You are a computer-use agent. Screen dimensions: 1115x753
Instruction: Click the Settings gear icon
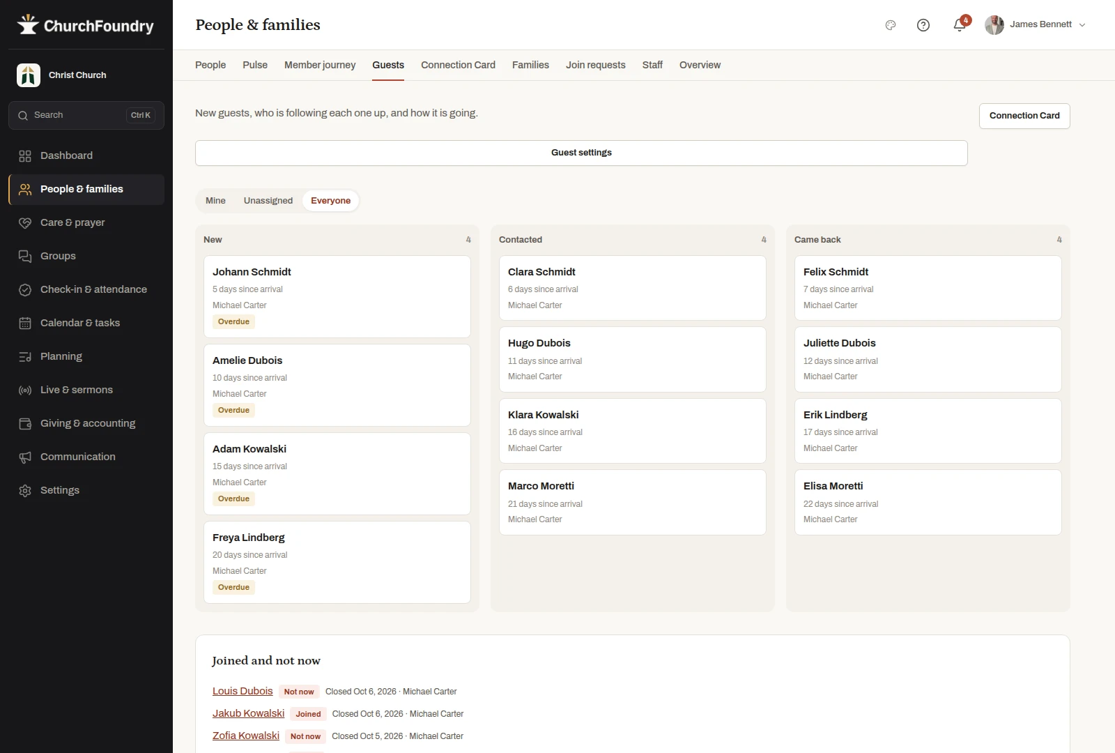point(25,491)
